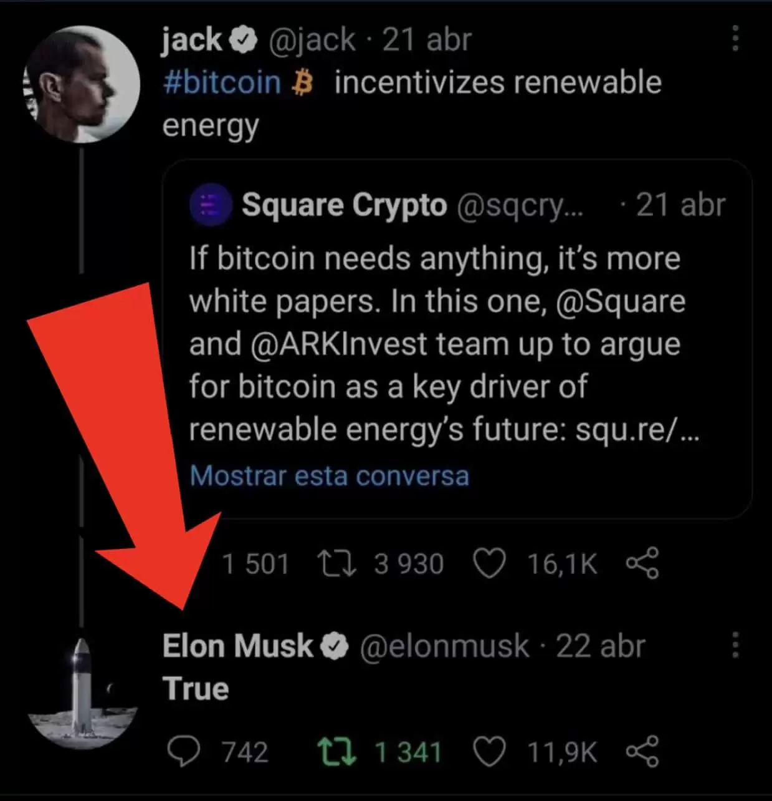Screen dimensions: 772x801
Task: Open the @elonmusk handle
Action: pyautogui.click(x=444, y=646)
